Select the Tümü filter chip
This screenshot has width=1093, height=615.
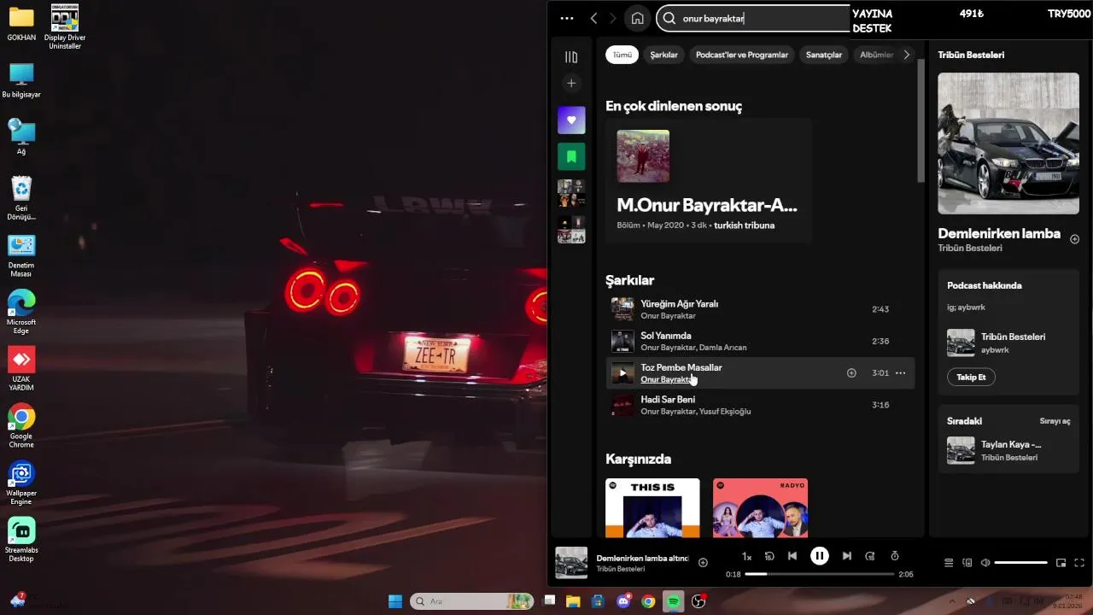coord(622,55)
